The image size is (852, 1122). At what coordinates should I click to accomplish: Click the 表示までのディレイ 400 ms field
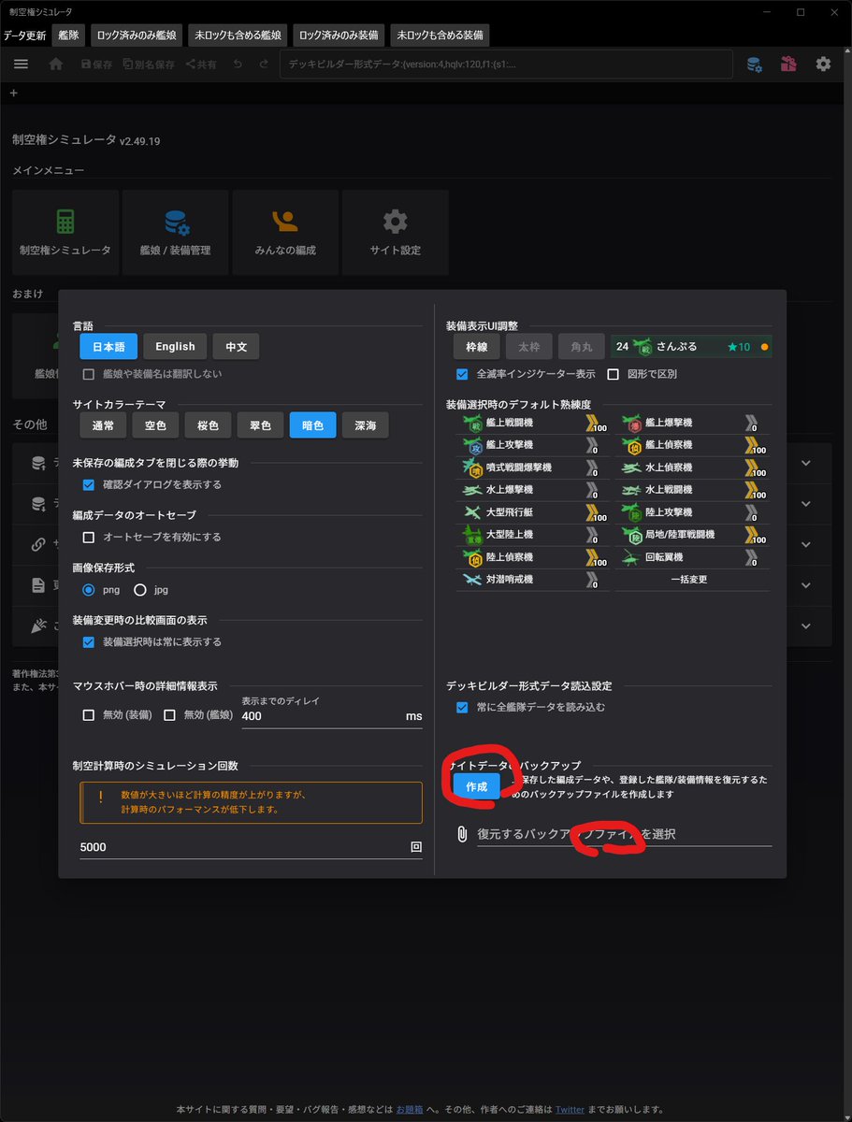pyautogui.click(x=331, y=715)
